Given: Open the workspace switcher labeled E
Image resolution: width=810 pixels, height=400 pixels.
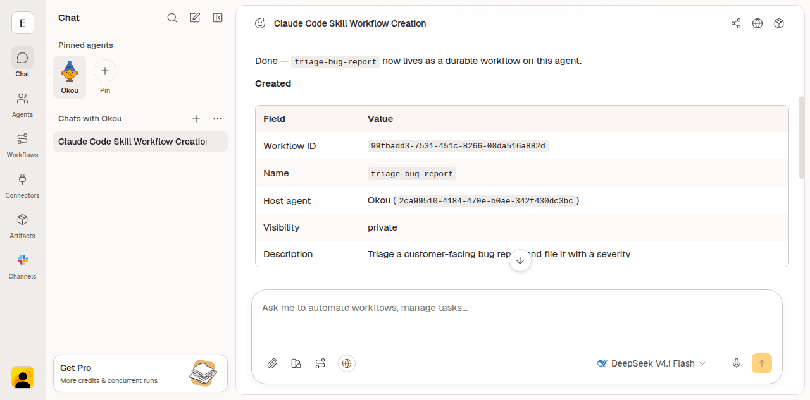Looking at the screenshot, I should coord(23,23).
